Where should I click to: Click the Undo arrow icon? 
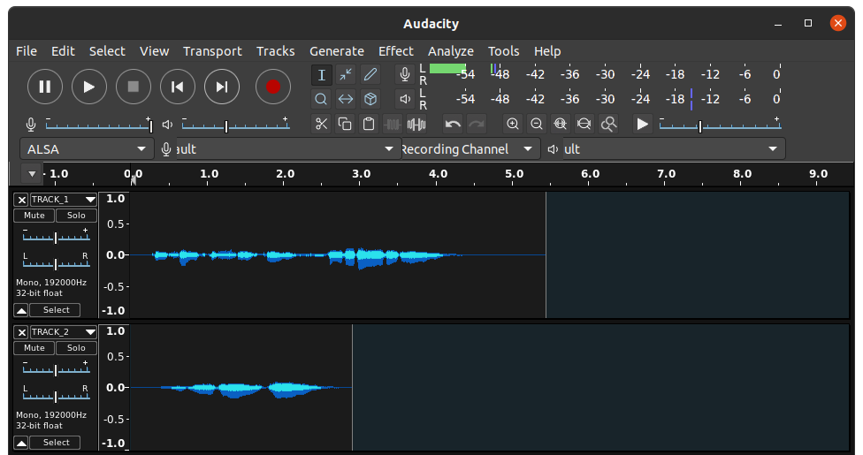(453, 124)
